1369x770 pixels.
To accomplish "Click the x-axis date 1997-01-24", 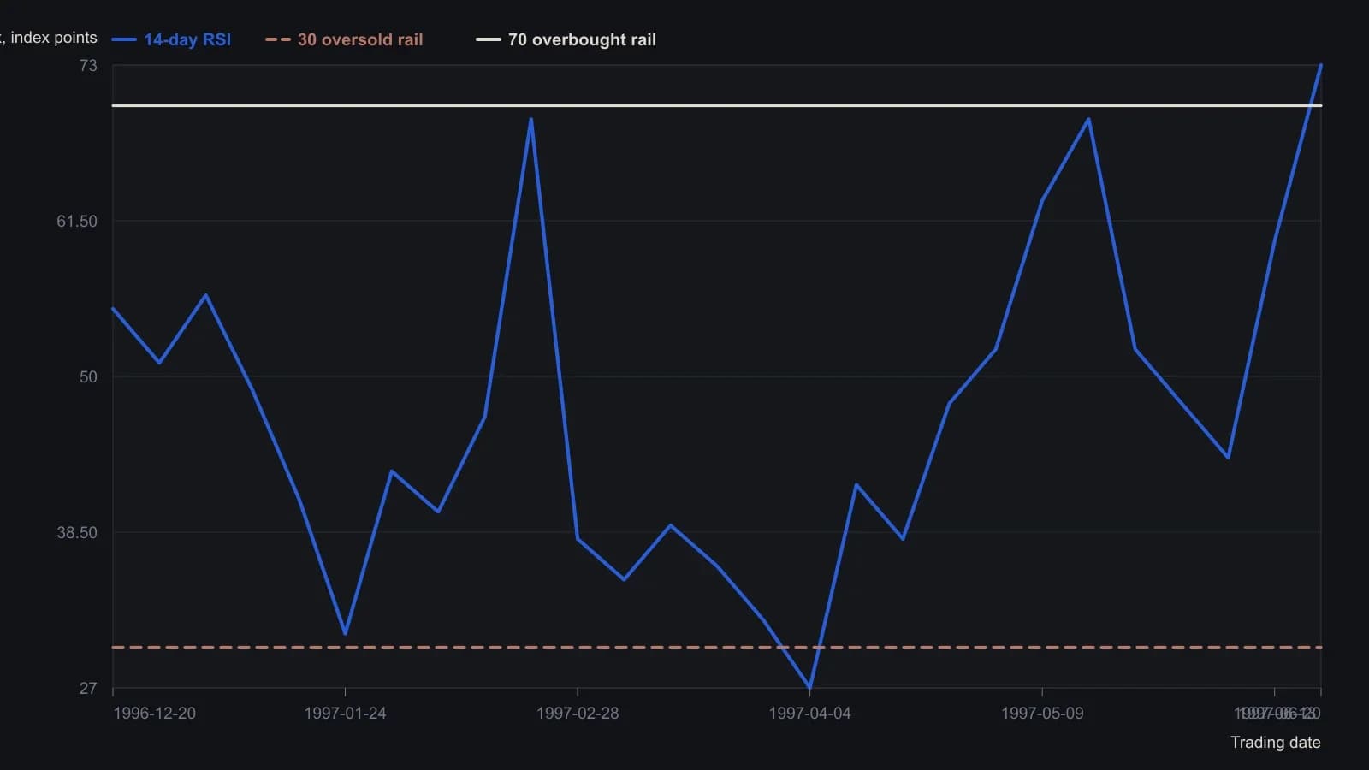I will coord(345,713).
